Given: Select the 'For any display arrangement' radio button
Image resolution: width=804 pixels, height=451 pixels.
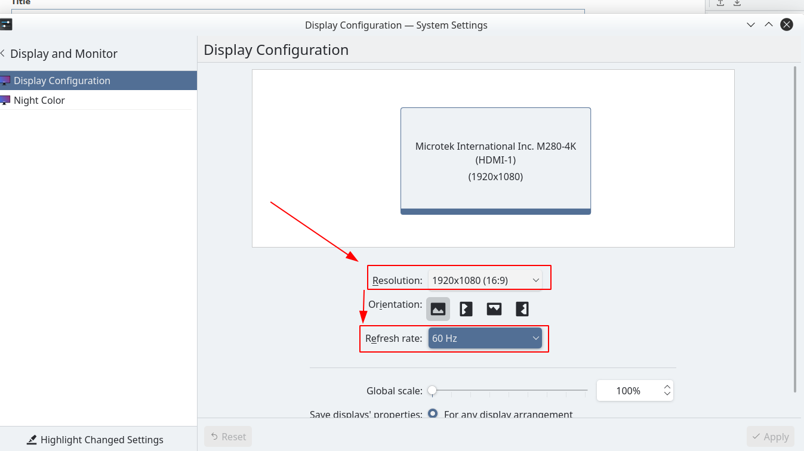Looking at the screenshot, I should point(433,414).
